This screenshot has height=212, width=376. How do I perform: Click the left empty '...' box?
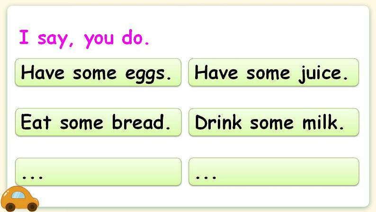[98, 172]
